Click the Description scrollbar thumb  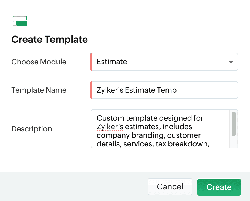tap(234, 124)
